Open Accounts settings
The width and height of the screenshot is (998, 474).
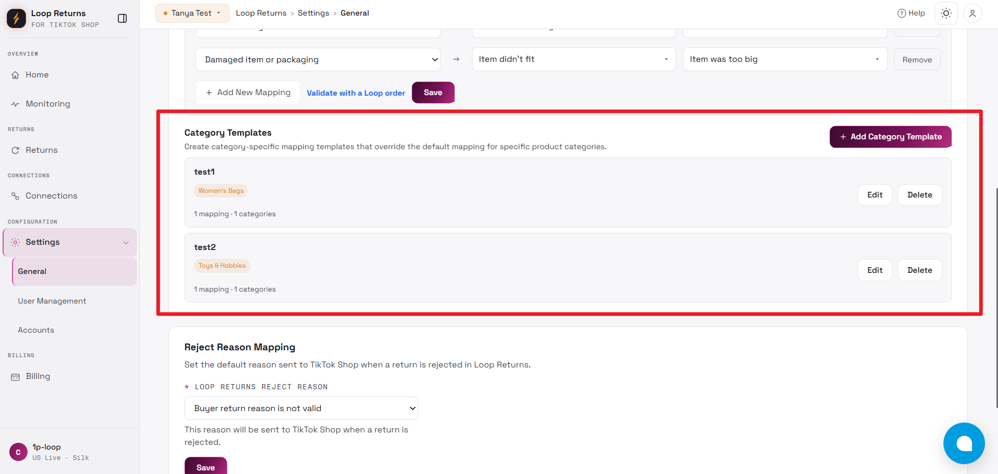(x=36, y=330)
